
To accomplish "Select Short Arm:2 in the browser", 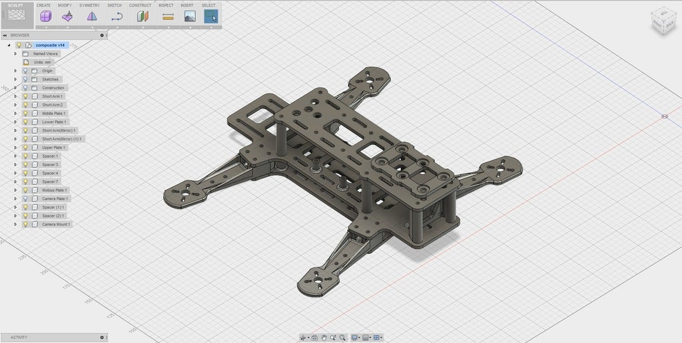I will pos(52,105).
